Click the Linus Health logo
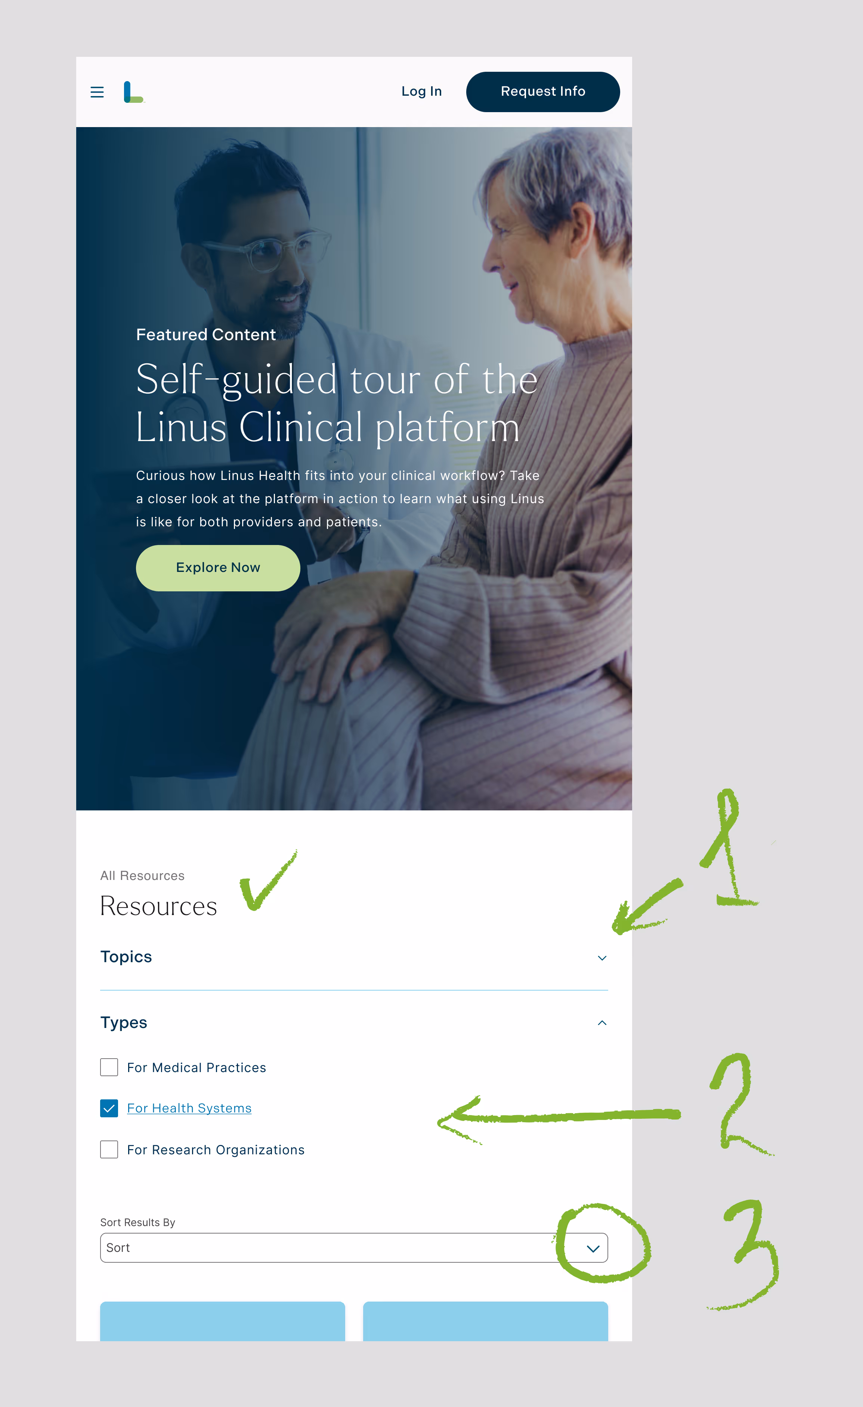 [x=134, y=92]
